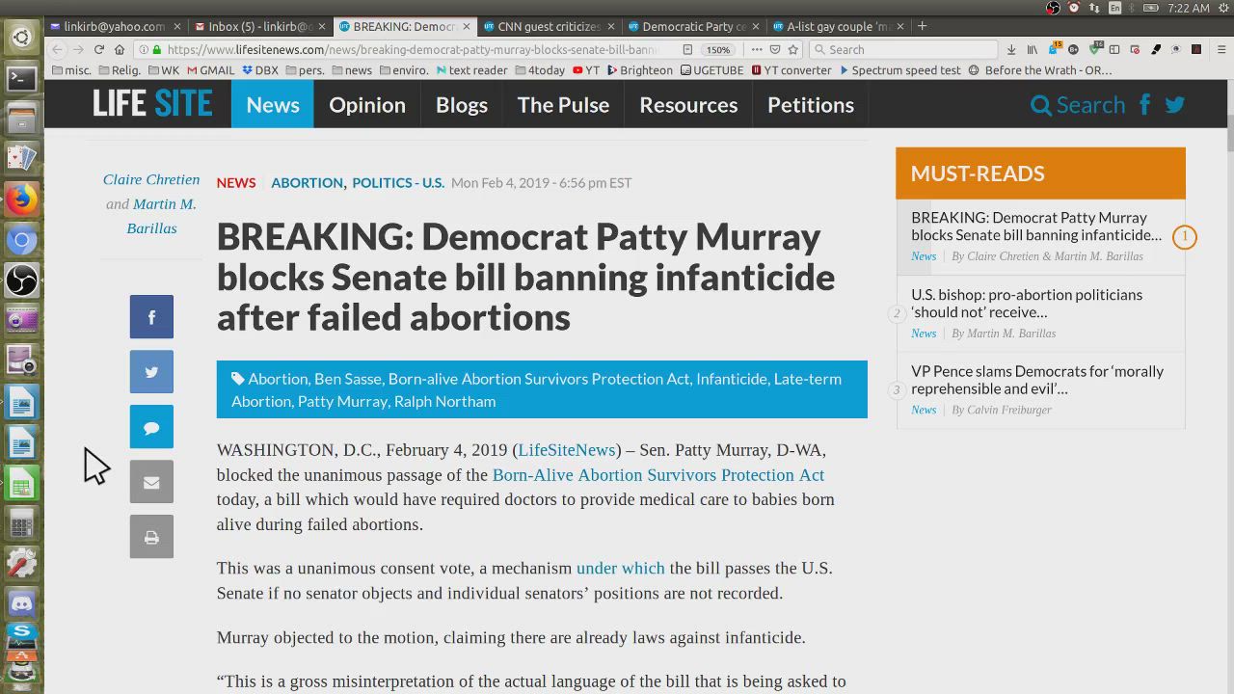This screenshot has height=694, width=1234.
Task: Open Born-Alive Abortion Survivors Protection Act link
Action: click(657, 475)
